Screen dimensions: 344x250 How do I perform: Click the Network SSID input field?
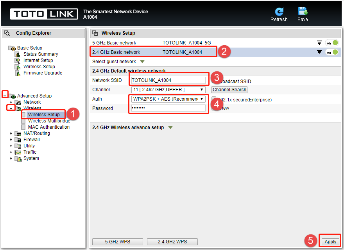[168, 80]
